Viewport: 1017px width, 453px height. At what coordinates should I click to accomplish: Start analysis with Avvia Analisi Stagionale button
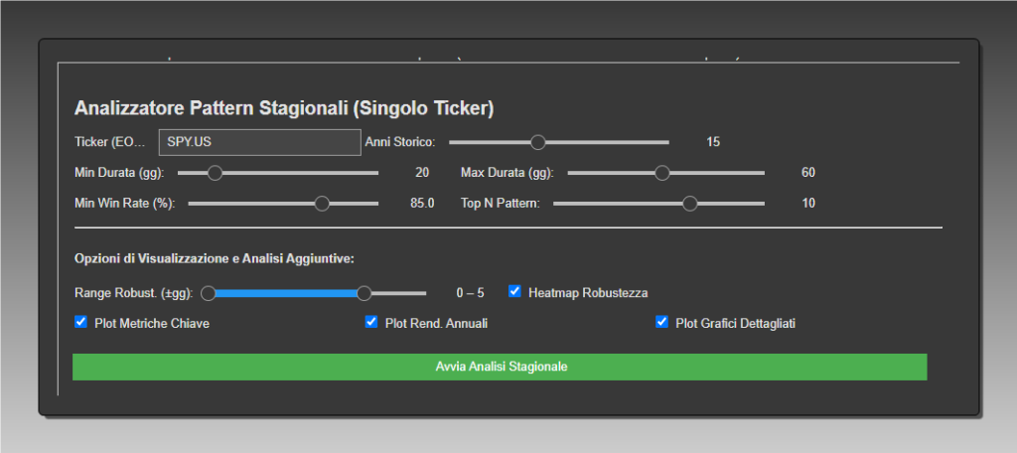[500, 367]
